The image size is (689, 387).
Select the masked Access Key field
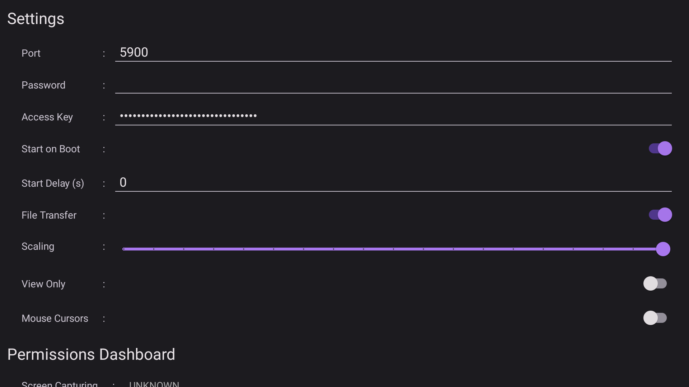393,116
